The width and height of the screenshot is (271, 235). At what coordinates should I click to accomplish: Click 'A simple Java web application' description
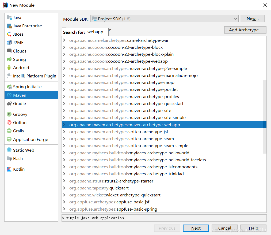point(93,218)
